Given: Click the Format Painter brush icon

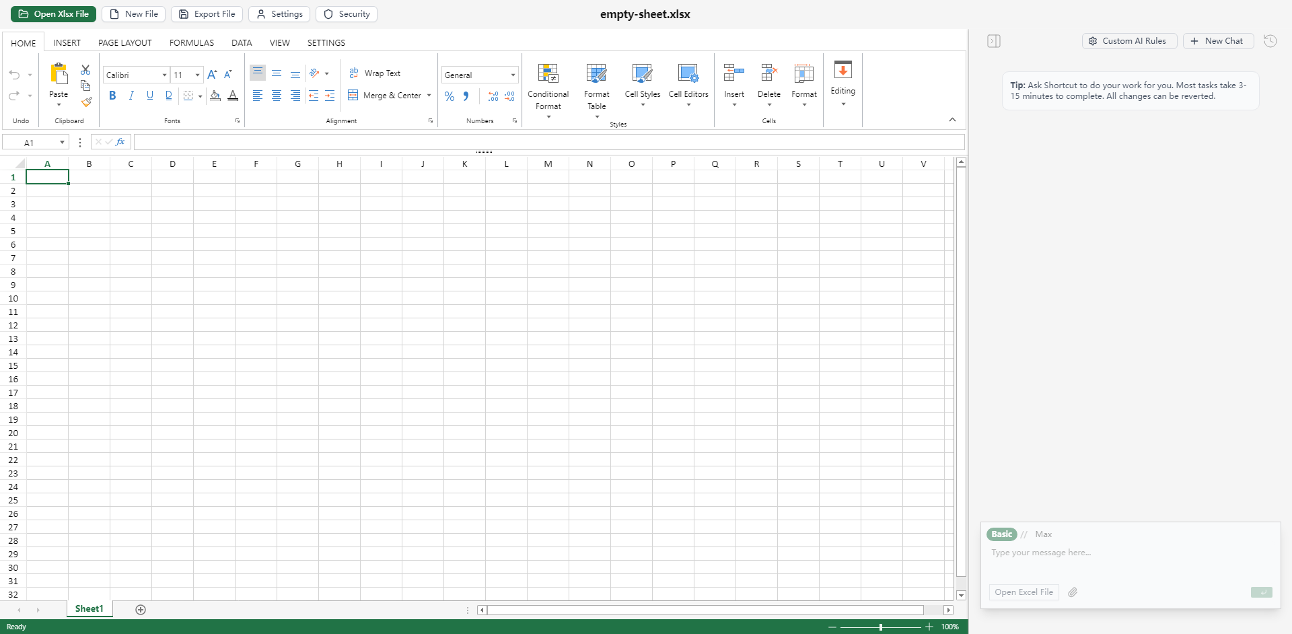Looking at the screenshot, I should pyautogui.click(x=86, y=102).
